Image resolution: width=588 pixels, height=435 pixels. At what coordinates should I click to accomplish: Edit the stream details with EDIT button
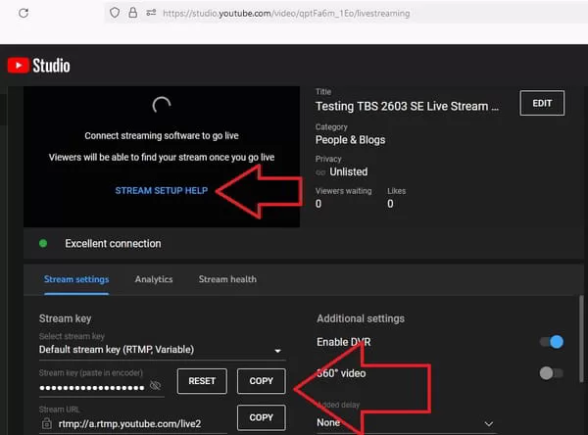click(x=542, y=103)
